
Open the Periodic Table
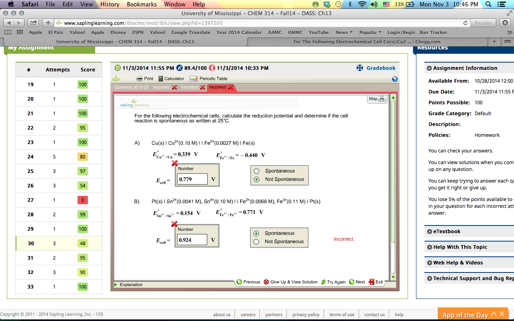(x=208, y=79)
